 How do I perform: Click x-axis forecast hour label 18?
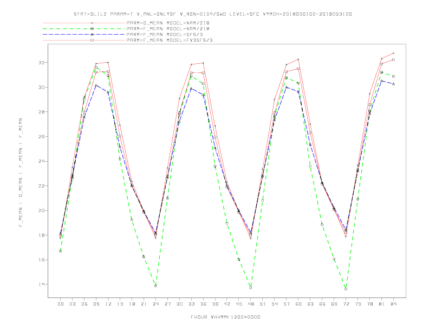[132, 304]
